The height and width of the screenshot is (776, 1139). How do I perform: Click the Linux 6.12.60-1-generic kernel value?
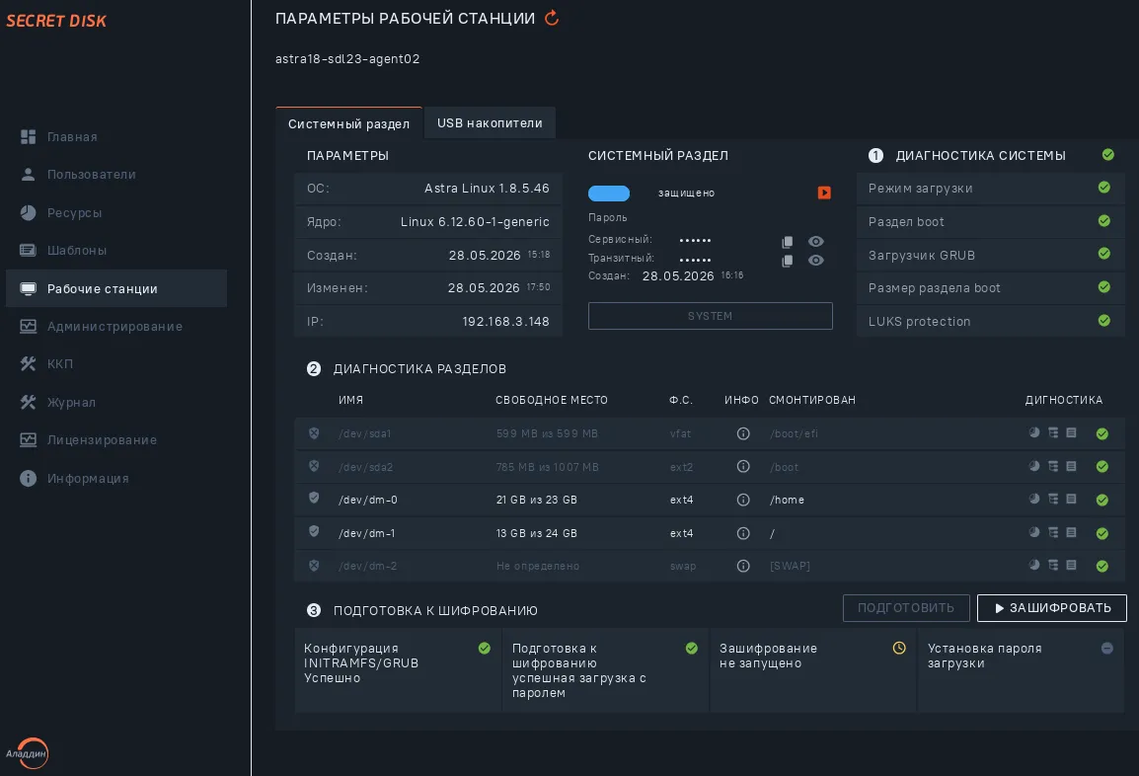pos(475,221)
